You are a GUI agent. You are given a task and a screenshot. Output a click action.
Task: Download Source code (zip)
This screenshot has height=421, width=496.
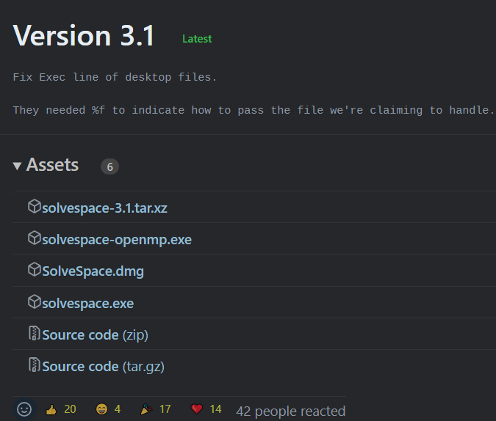(95, 335)
